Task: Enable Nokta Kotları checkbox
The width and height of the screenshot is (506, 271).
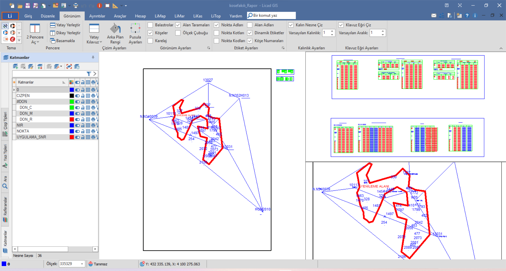Action: (x=216, y=33)
